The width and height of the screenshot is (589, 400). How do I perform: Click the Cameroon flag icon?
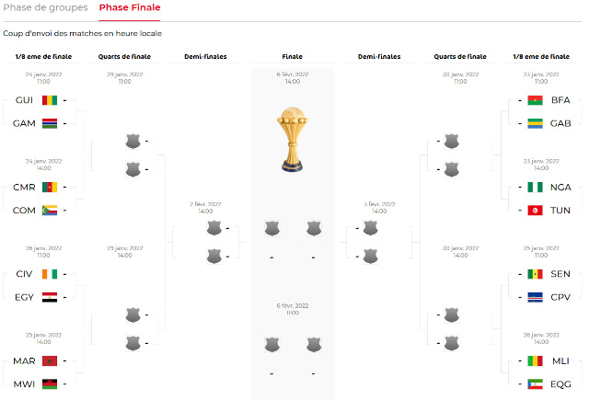[49, 187]
